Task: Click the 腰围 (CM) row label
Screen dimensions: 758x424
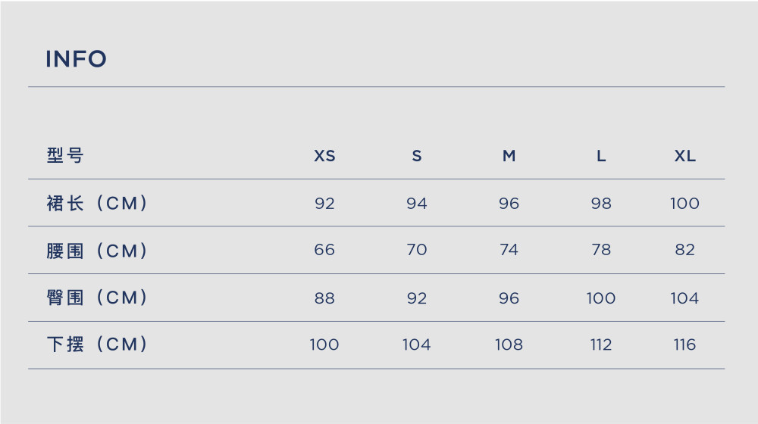Action: (x=97, y=251)
